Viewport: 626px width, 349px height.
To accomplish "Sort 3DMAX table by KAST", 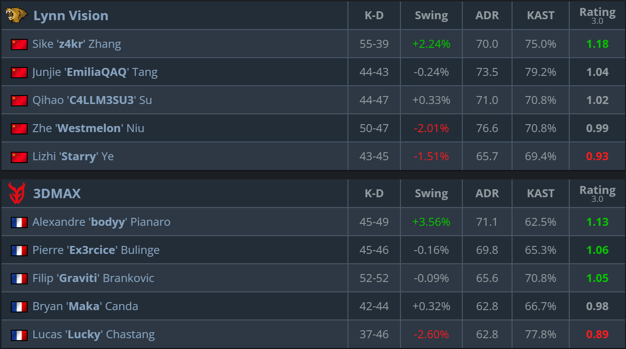I will 541,193.
